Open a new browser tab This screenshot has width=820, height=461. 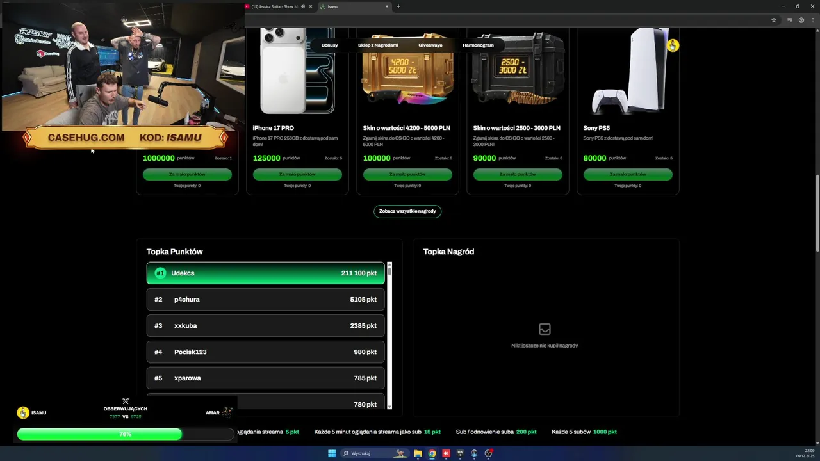click(x=398, y=6)
